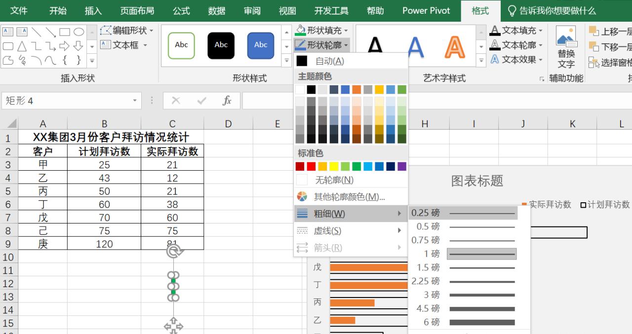Pick the arrow line shape

click(x=50, y=32)
